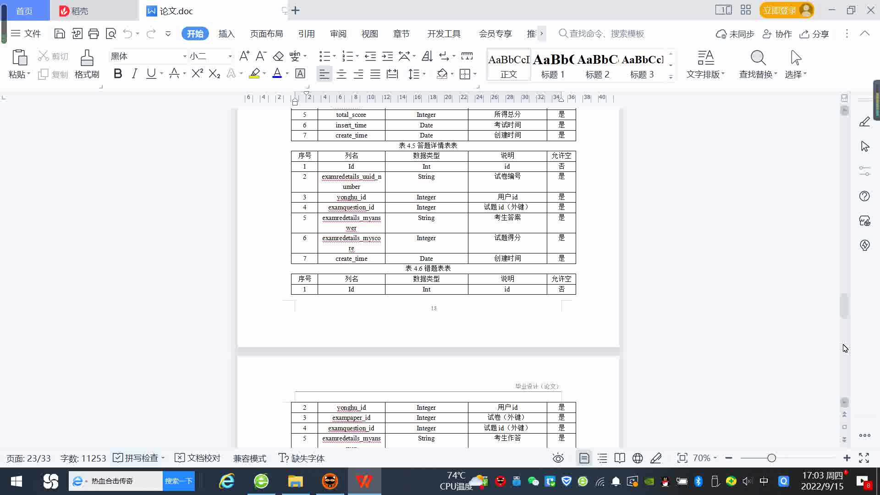Toggle eye protection mode icon in status bar
The height and width of the screenshot is (495, 880).
click(558, 458)
